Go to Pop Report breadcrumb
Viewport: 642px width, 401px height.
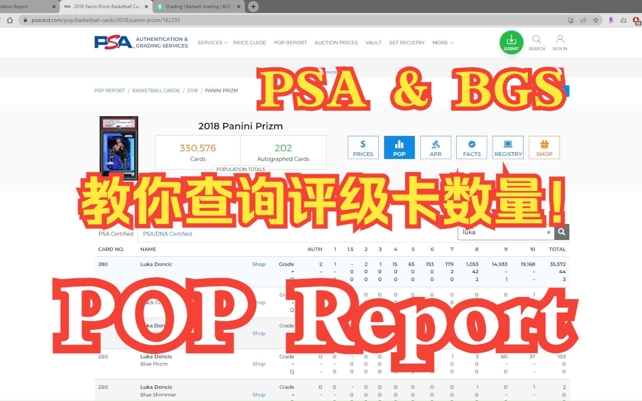pos(110,91)
